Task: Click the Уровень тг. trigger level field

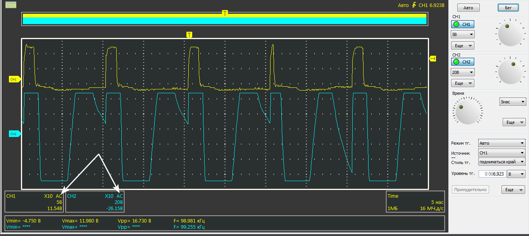Action: pos(492,174)
